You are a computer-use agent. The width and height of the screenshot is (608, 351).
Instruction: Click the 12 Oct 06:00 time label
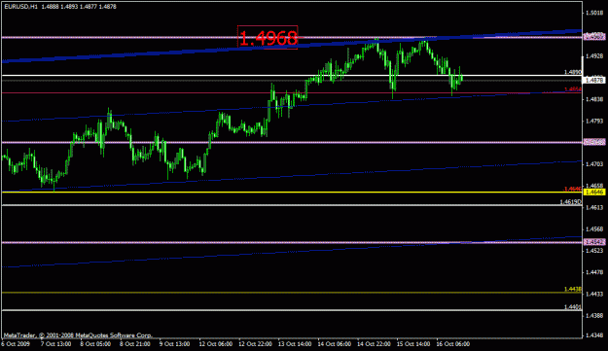tap(216, 344)
